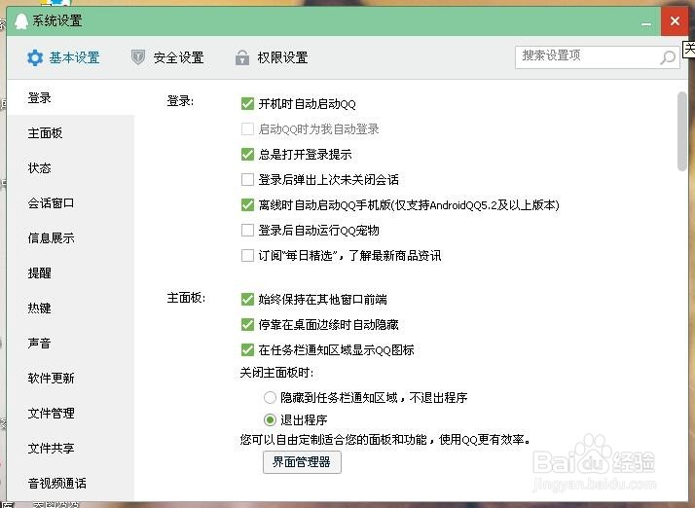Select 登录 in the sidebar
Viewport: 695px width, 508px height.
(70, 98)
